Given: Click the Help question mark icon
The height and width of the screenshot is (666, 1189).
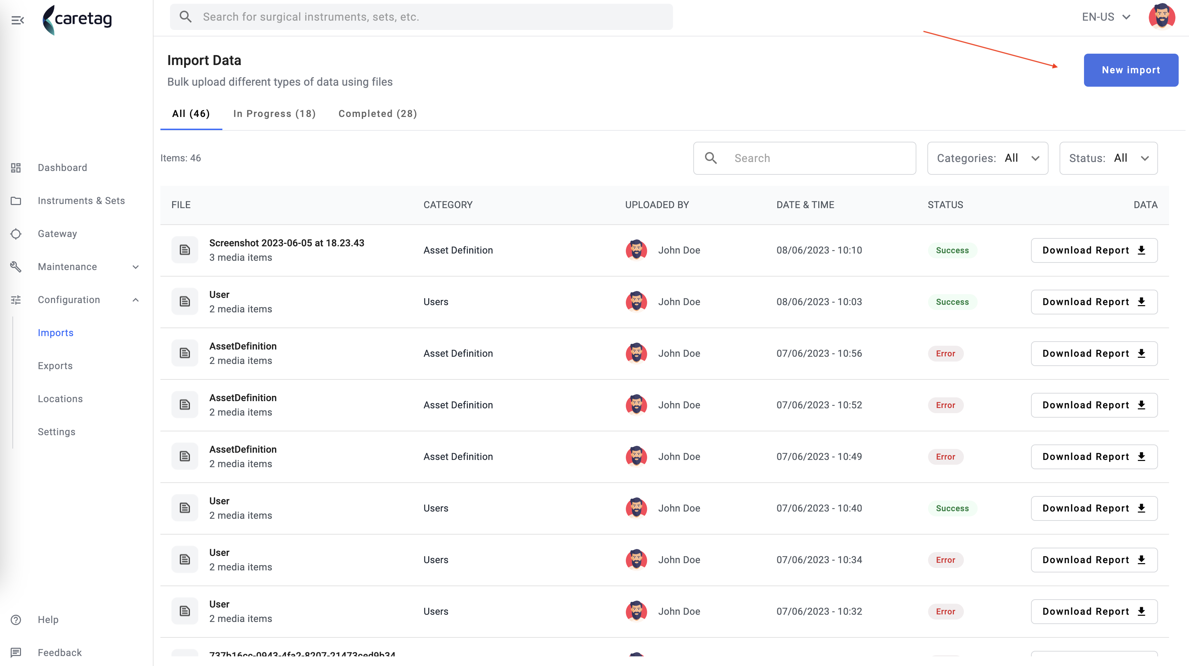Looking at the screenshot, I should click(16, 620).
